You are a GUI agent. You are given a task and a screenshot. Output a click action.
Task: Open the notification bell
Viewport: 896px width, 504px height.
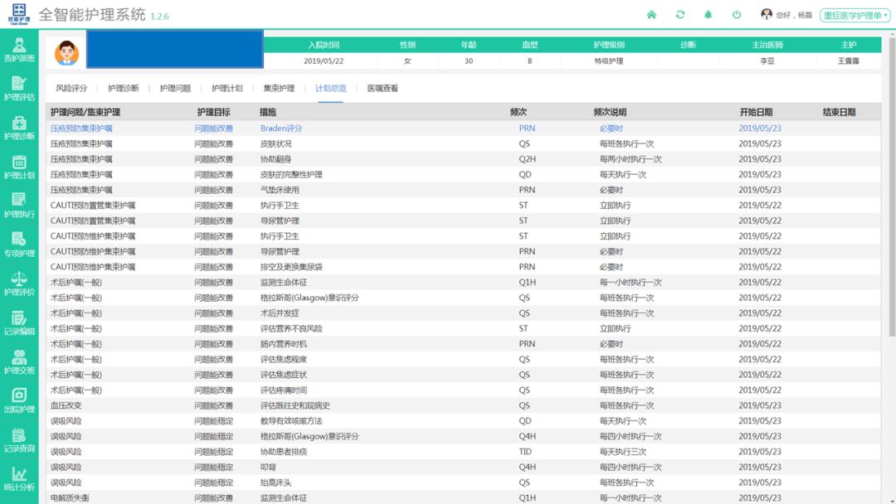[x=709, y=15]
